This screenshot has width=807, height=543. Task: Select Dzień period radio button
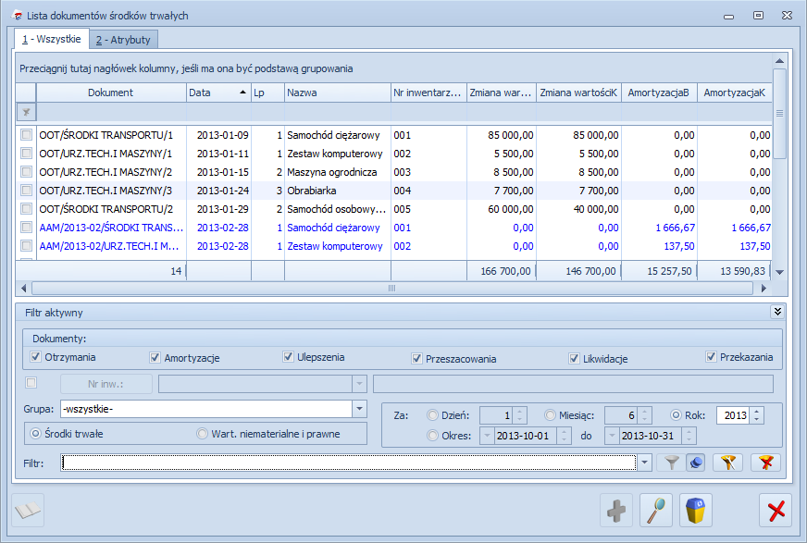pyautogui.click(x=432, y=415)
